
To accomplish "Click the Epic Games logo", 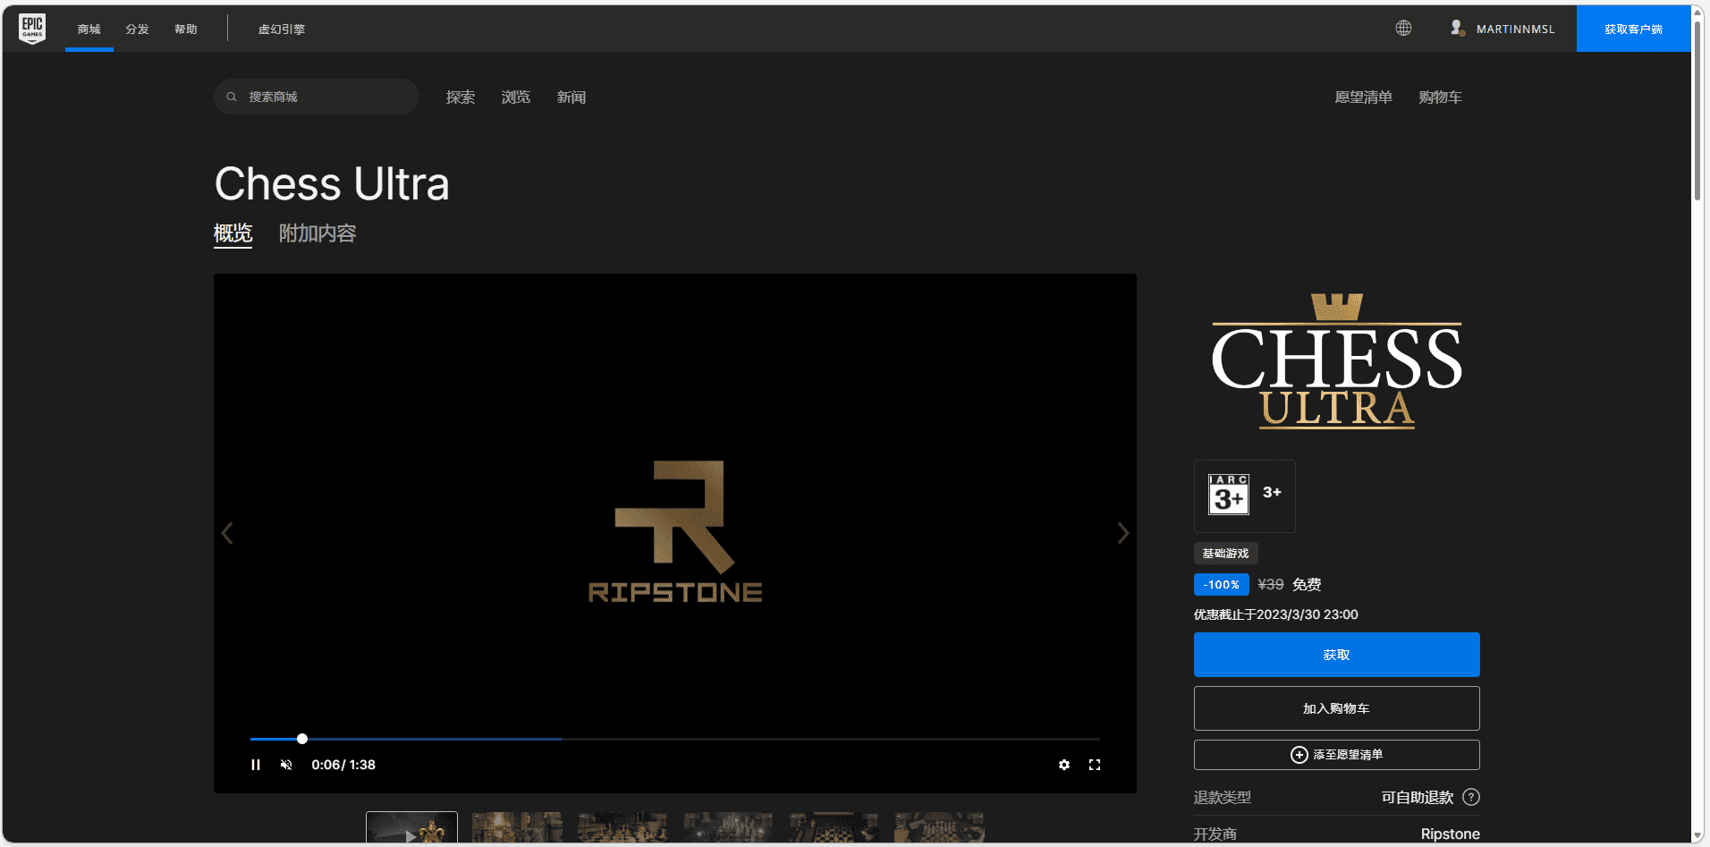I will [x=32, y=29].
